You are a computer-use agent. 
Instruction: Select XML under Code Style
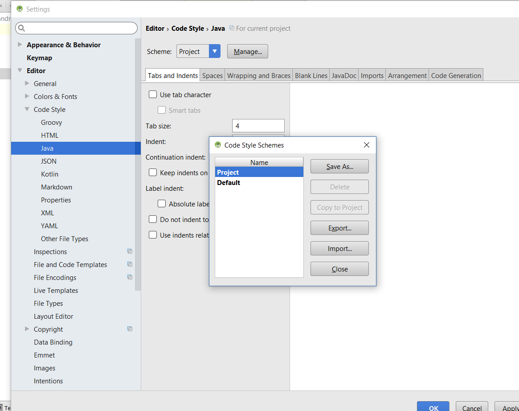coord(47,213)
